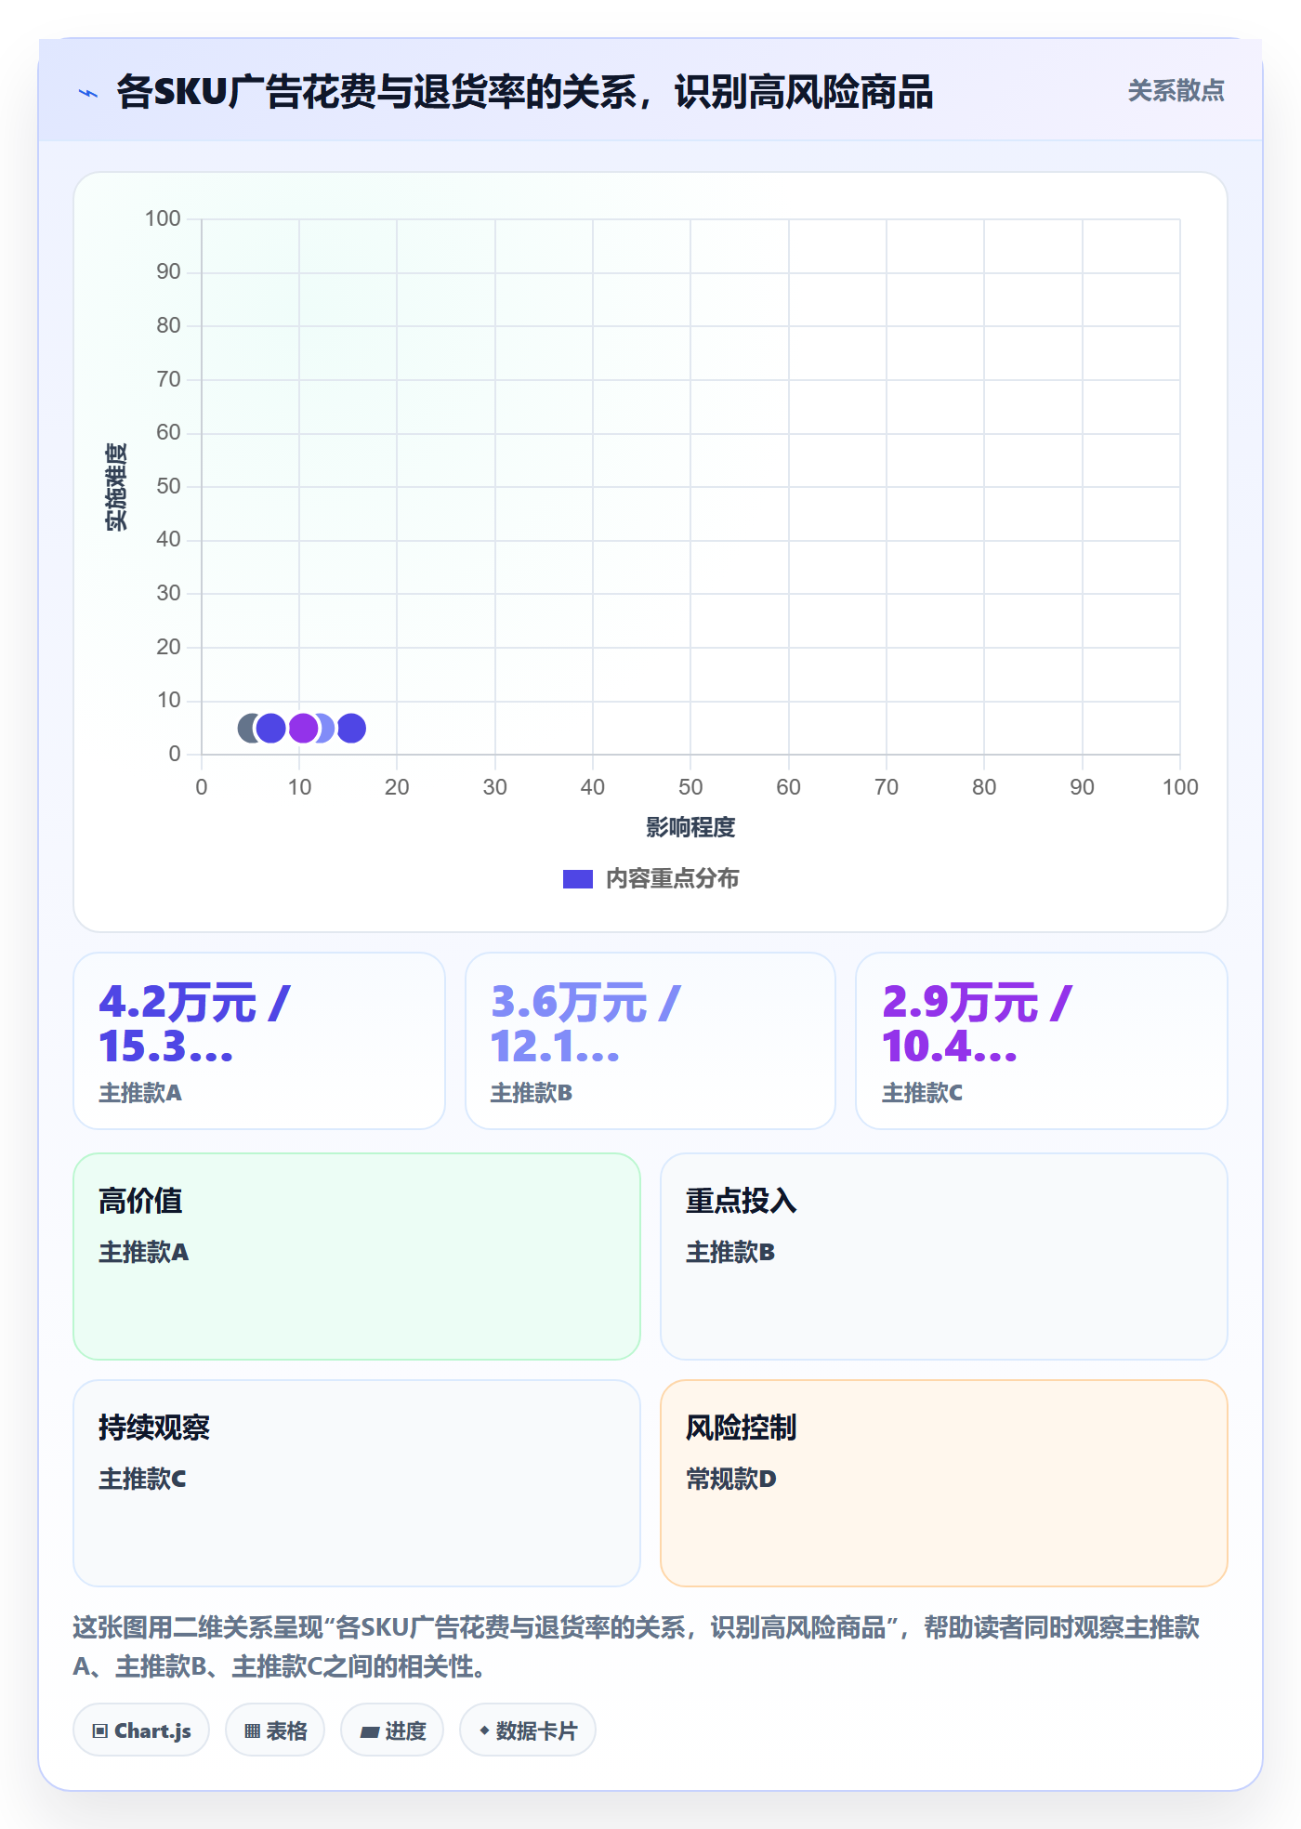Screen dimensions: 1301x1829
Task: Click the Chart.js tag chip
Action: (141, 1730)
